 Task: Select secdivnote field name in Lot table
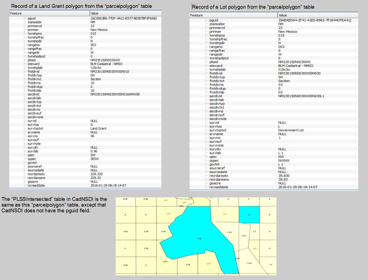218,119
